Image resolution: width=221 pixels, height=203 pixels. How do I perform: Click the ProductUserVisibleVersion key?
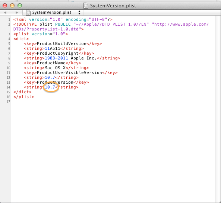click(70, 72)
